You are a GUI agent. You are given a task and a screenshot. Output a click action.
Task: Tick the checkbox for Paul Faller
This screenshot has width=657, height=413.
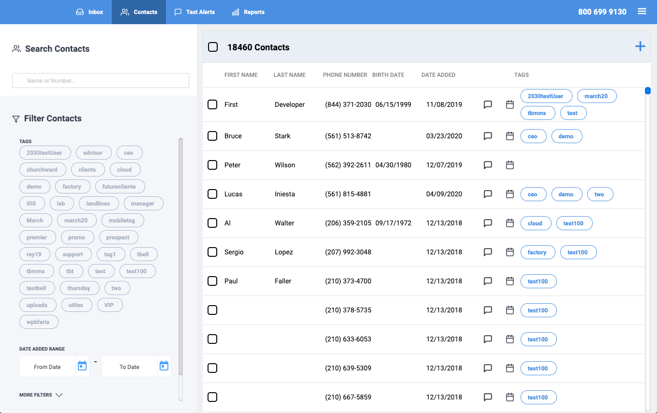(212, 281)
